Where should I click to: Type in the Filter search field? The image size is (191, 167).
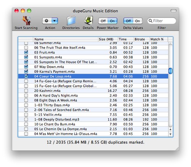162,21
